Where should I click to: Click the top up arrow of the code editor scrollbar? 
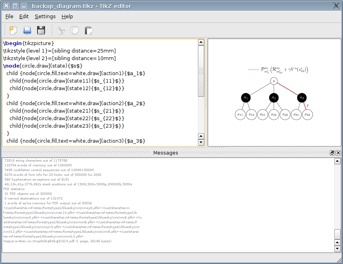click(201, 43)
